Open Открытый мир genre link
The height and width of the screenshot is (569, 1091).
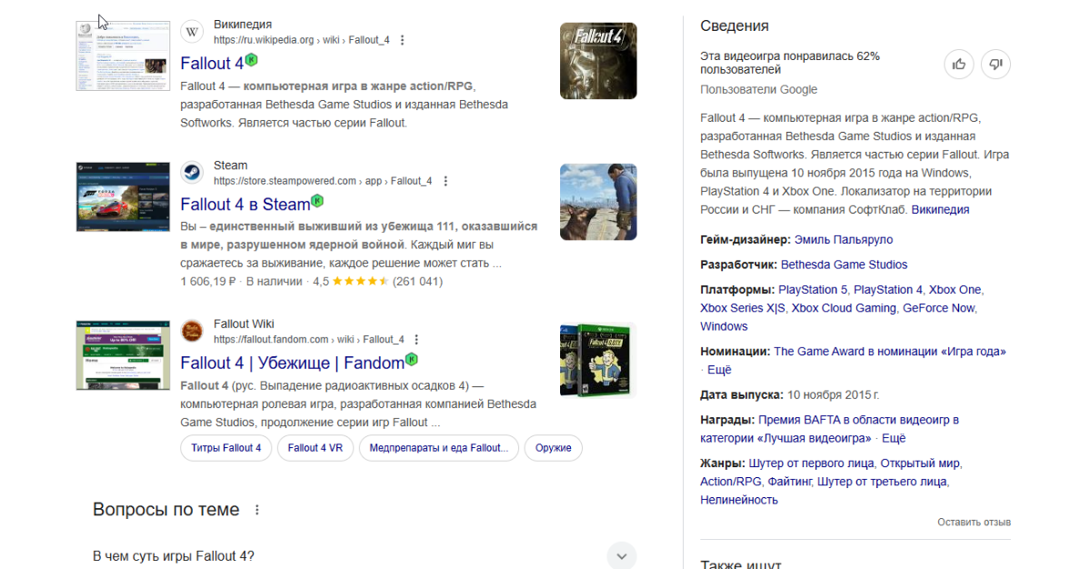click(920, 464)
